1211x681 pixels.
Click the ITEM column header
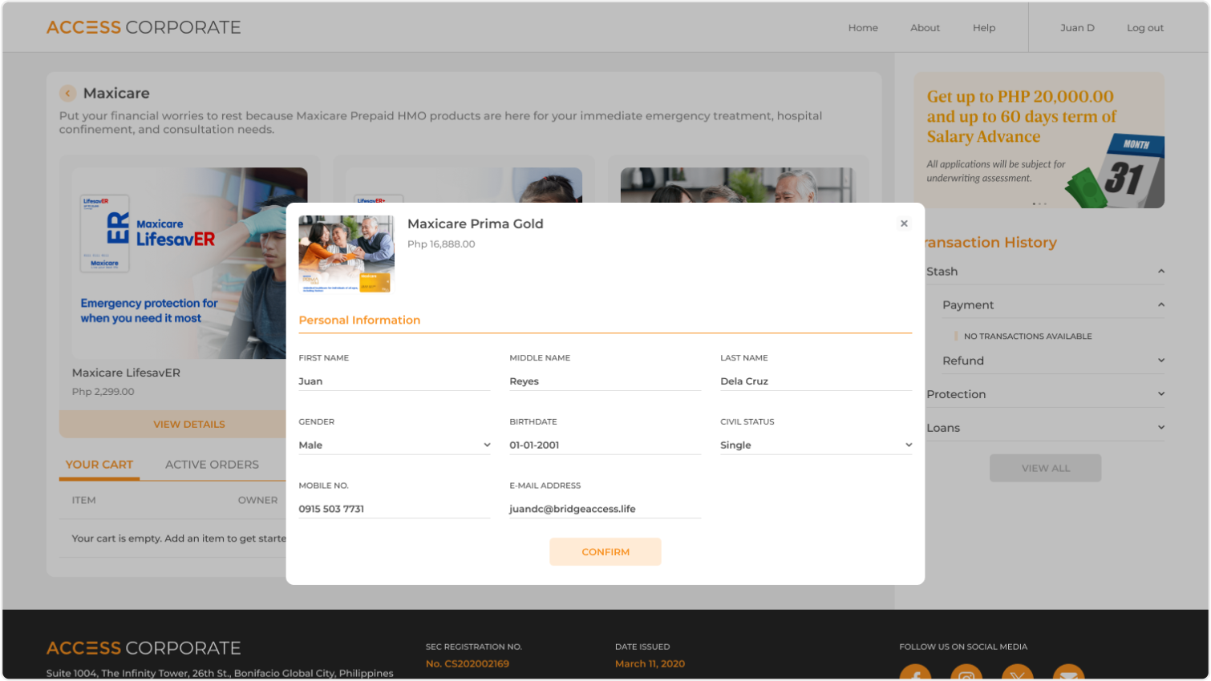83,500
